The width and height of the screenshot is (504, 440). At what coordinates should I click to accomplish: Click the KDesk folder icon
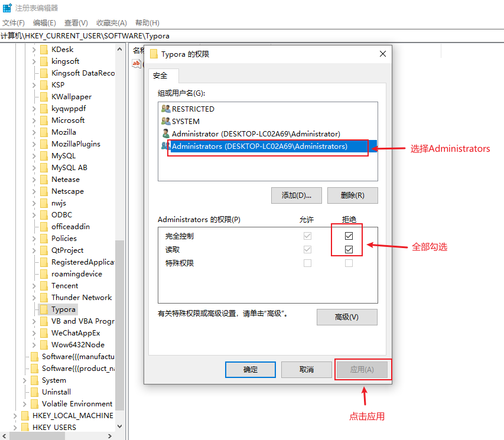point(44,50)
